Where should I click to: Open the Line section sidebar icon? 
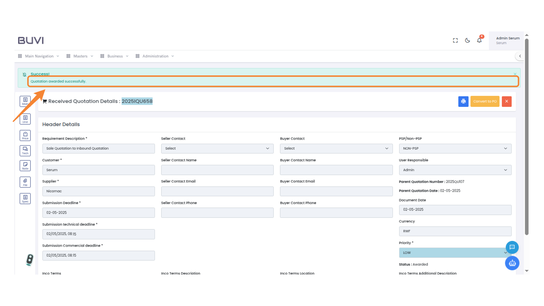point(25,119)
